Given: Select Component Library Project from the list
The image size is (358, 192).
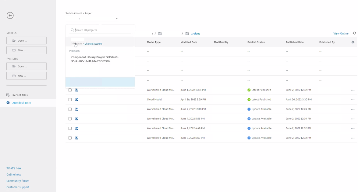Looking at the screenshot, I should (95, 59).
